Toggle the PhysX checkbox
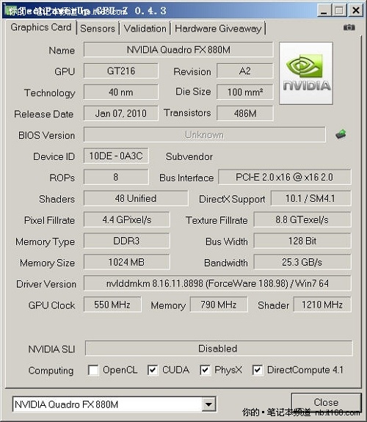367x422 pixels. 205,370
